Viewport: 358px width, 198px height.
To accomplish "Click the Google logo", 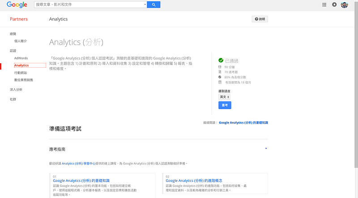I will [17, 4].
